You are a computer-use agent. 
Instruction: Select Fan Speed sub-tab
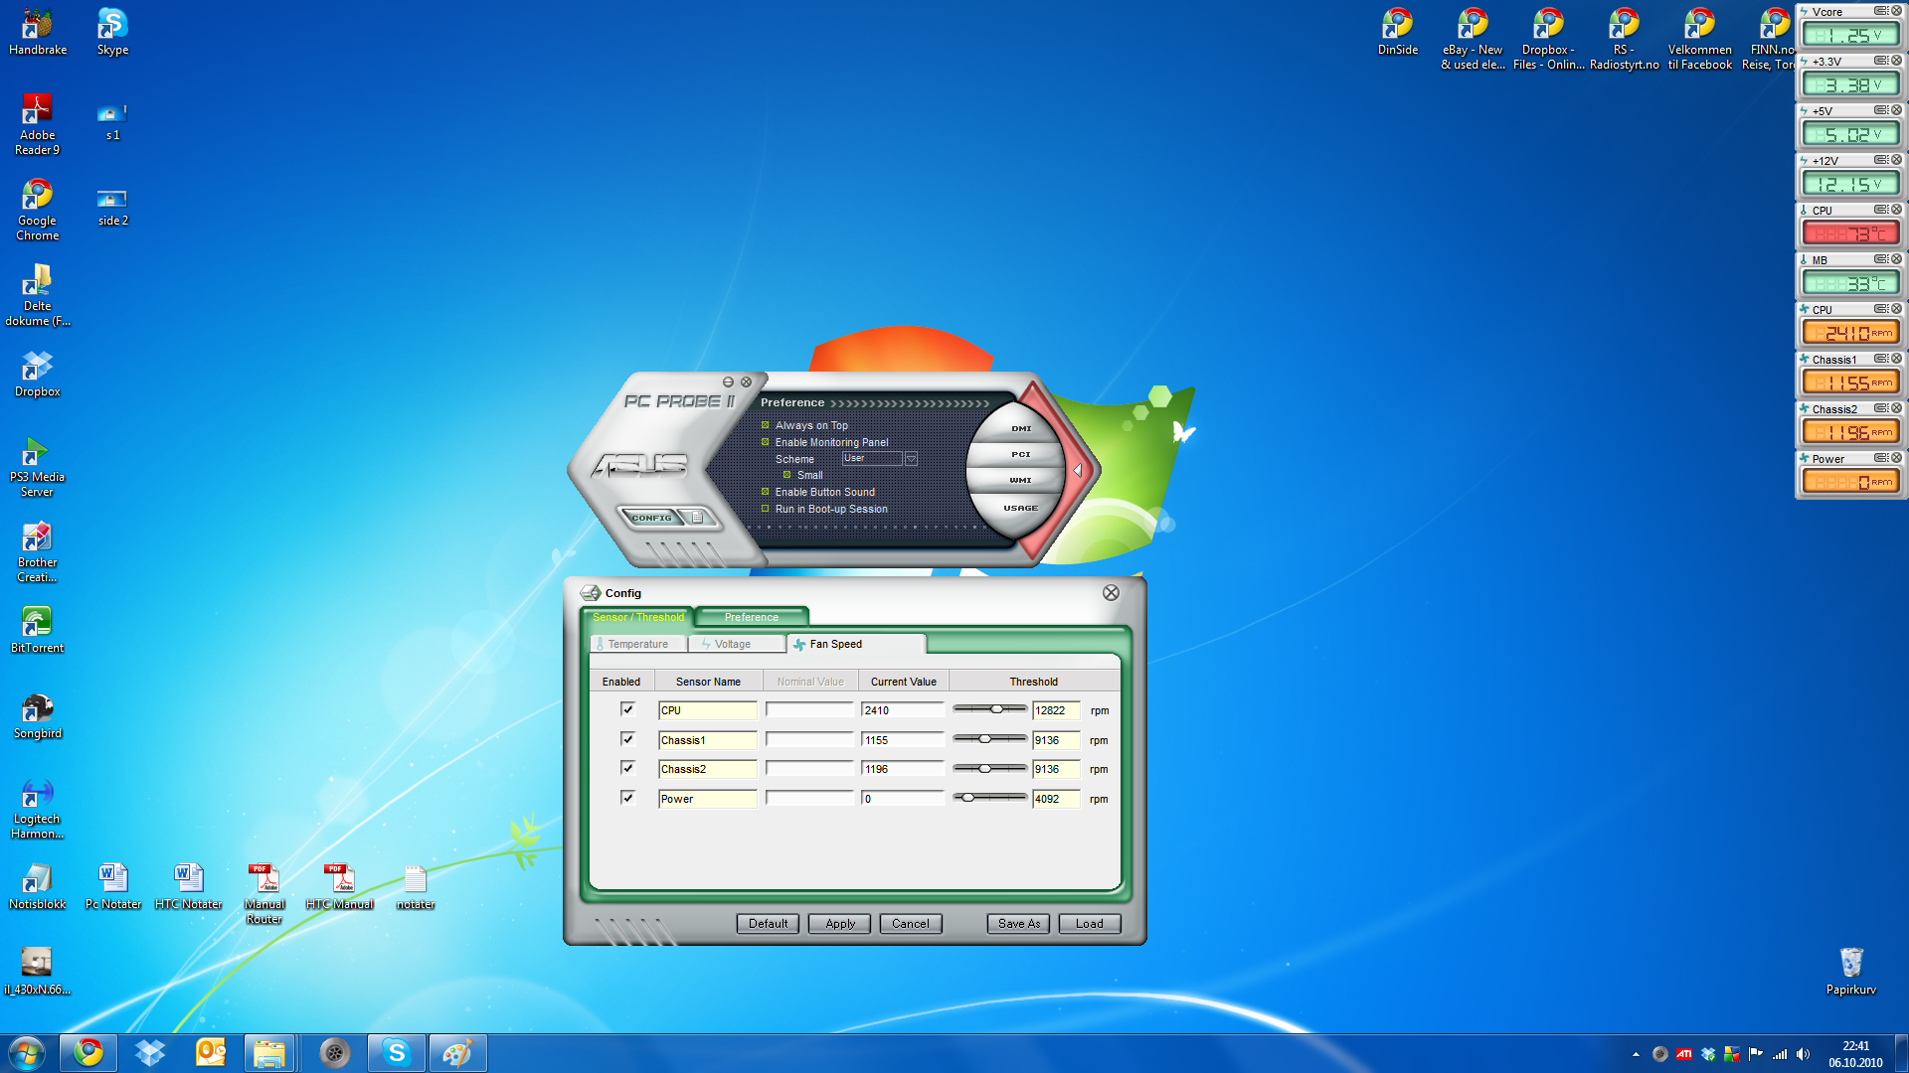(x=855, y=644)
